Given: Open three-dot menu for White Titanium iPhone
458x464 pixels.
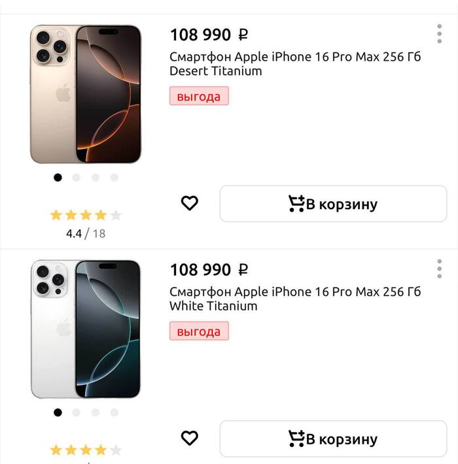Looking at the screenshot, I should pos(440,269).
